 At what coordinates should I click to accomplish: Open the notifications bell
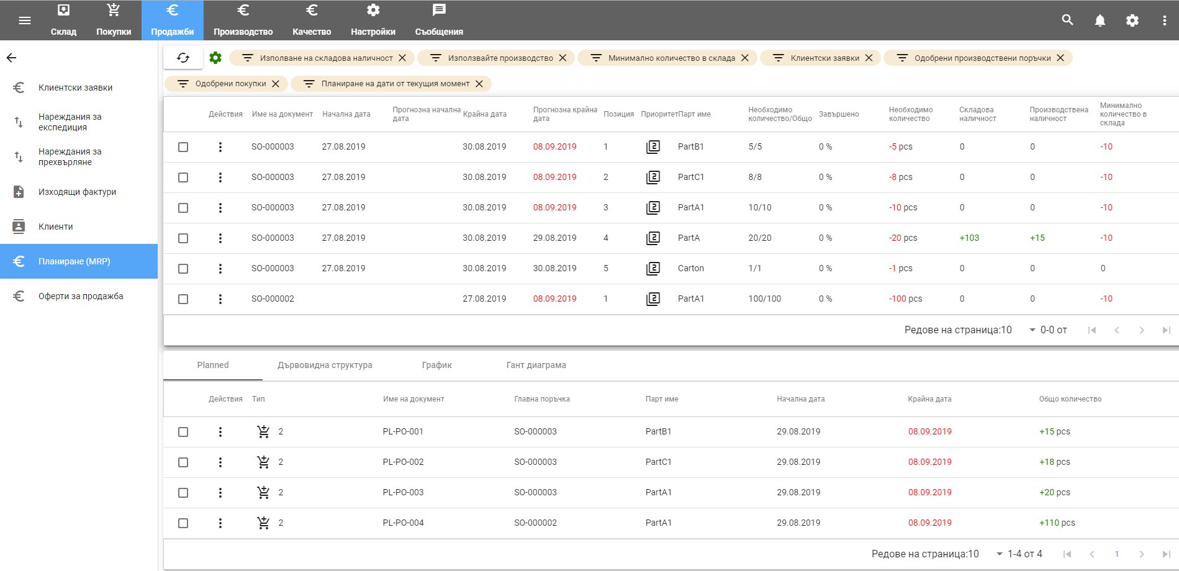click(1100, 20)
